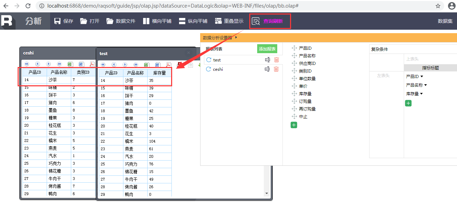Click the 保存 save icon in toolbar
457x202 pixels.
[57, 21]
